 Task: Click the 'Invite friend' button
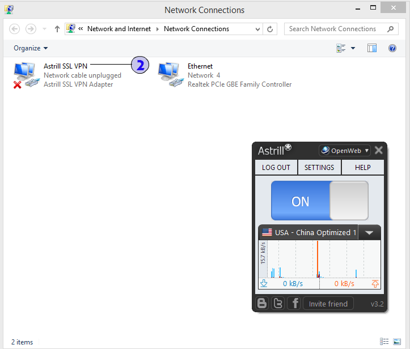[x=328, y=304]
